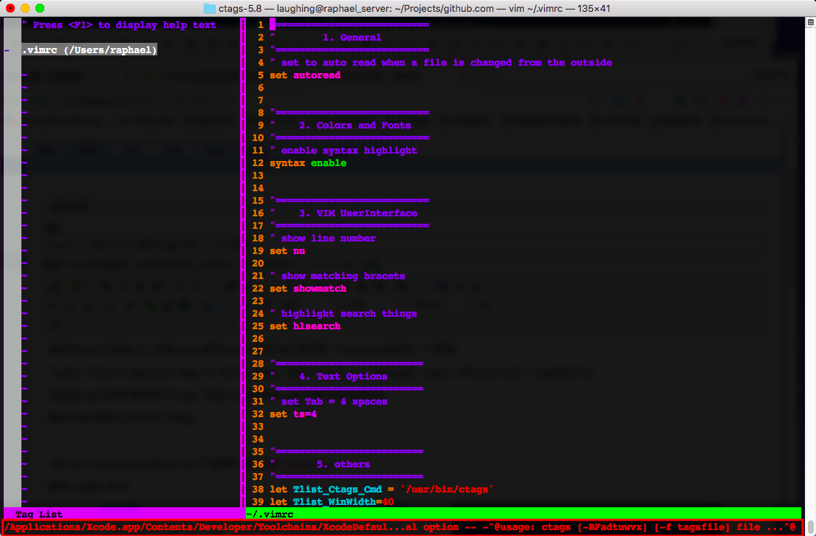Image resolution: width=816 pixels, height=536 pixels.
Task: Click the 'show line number' comment
Action: click(x=323, y=238)
